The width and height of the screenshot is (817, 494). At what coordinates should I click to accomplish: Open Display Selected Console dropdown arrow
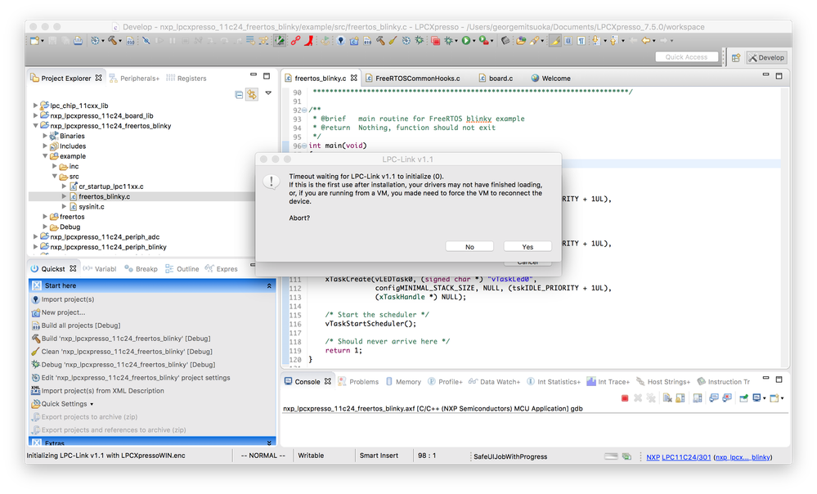[765, 398]
